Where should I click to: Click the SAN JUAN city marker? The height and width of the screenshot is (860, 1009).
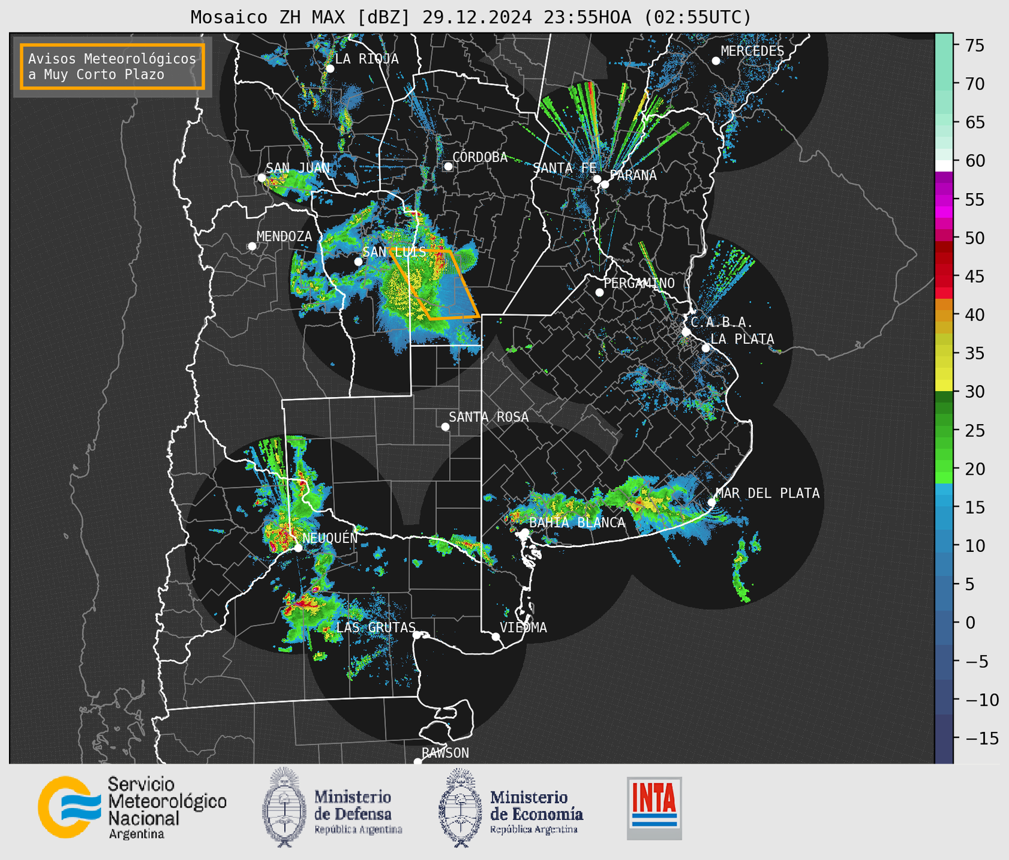[261, 178]
